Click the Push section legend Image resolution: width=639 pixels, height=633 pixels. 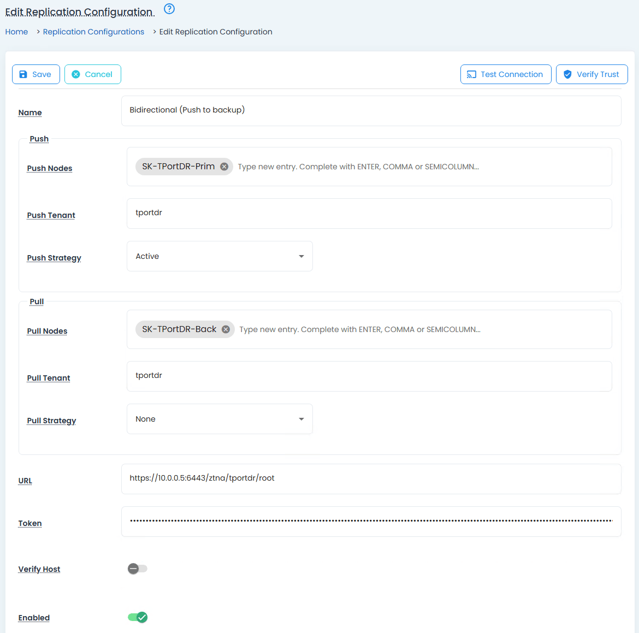[39, 139]
